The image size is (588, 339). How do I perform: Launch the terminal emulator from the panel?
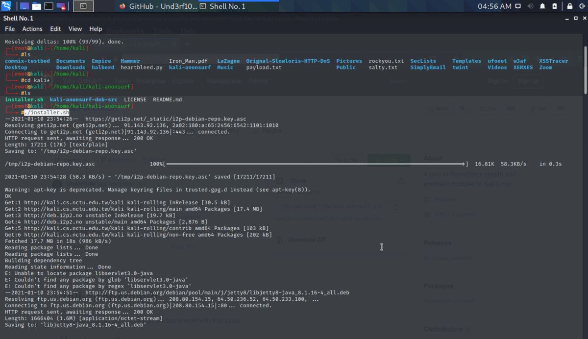coord(49,6)
